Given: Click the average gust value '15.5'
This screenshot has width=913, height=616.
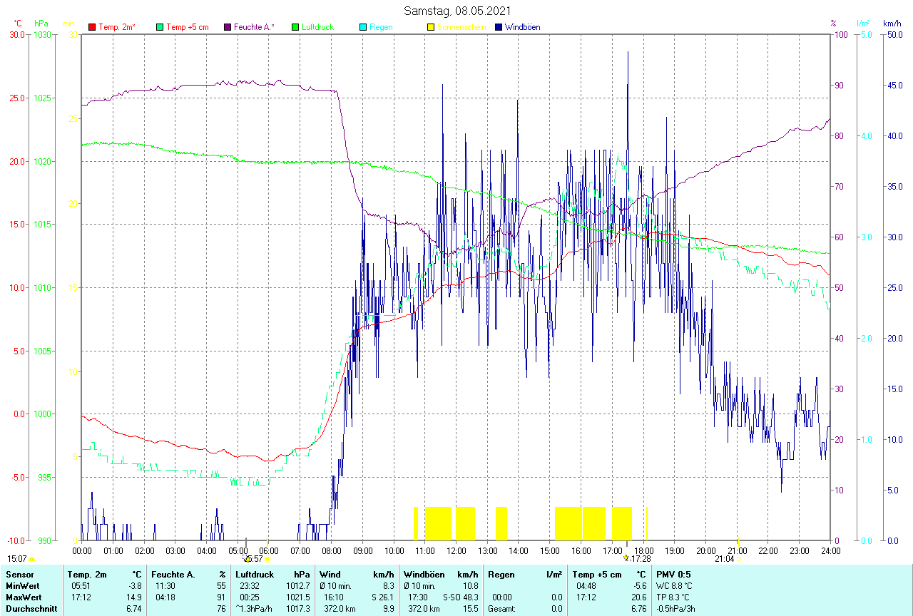Looking at the screenshot, I should (470, 608).
